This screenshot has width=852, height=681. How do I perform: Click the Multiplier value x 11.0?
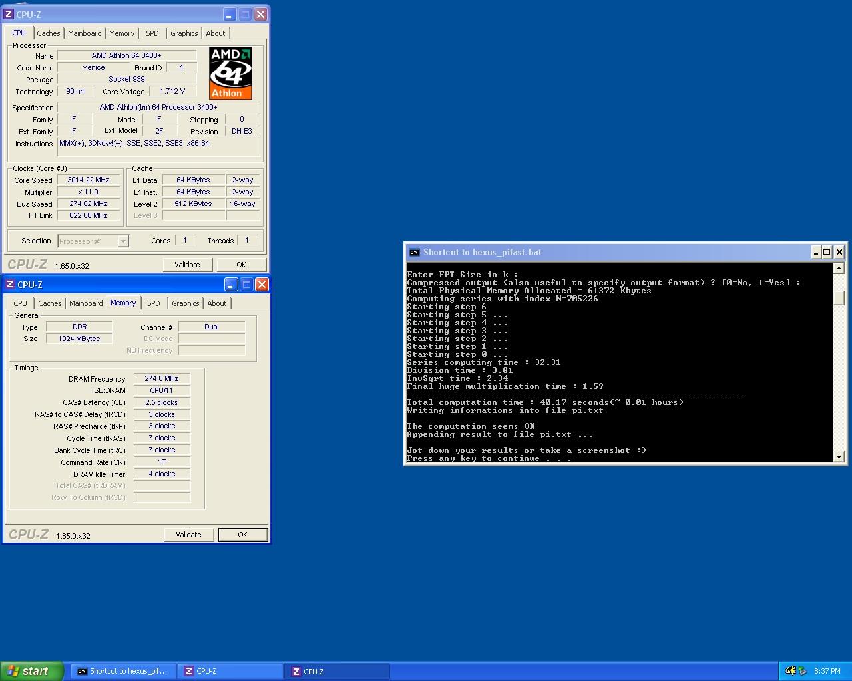(x=88, y=192)
